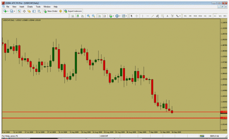Click the connection status bars icon

pos(202,136)
